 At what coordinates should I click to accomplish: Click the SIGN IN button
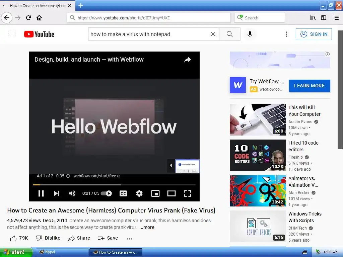coord(314,34)
